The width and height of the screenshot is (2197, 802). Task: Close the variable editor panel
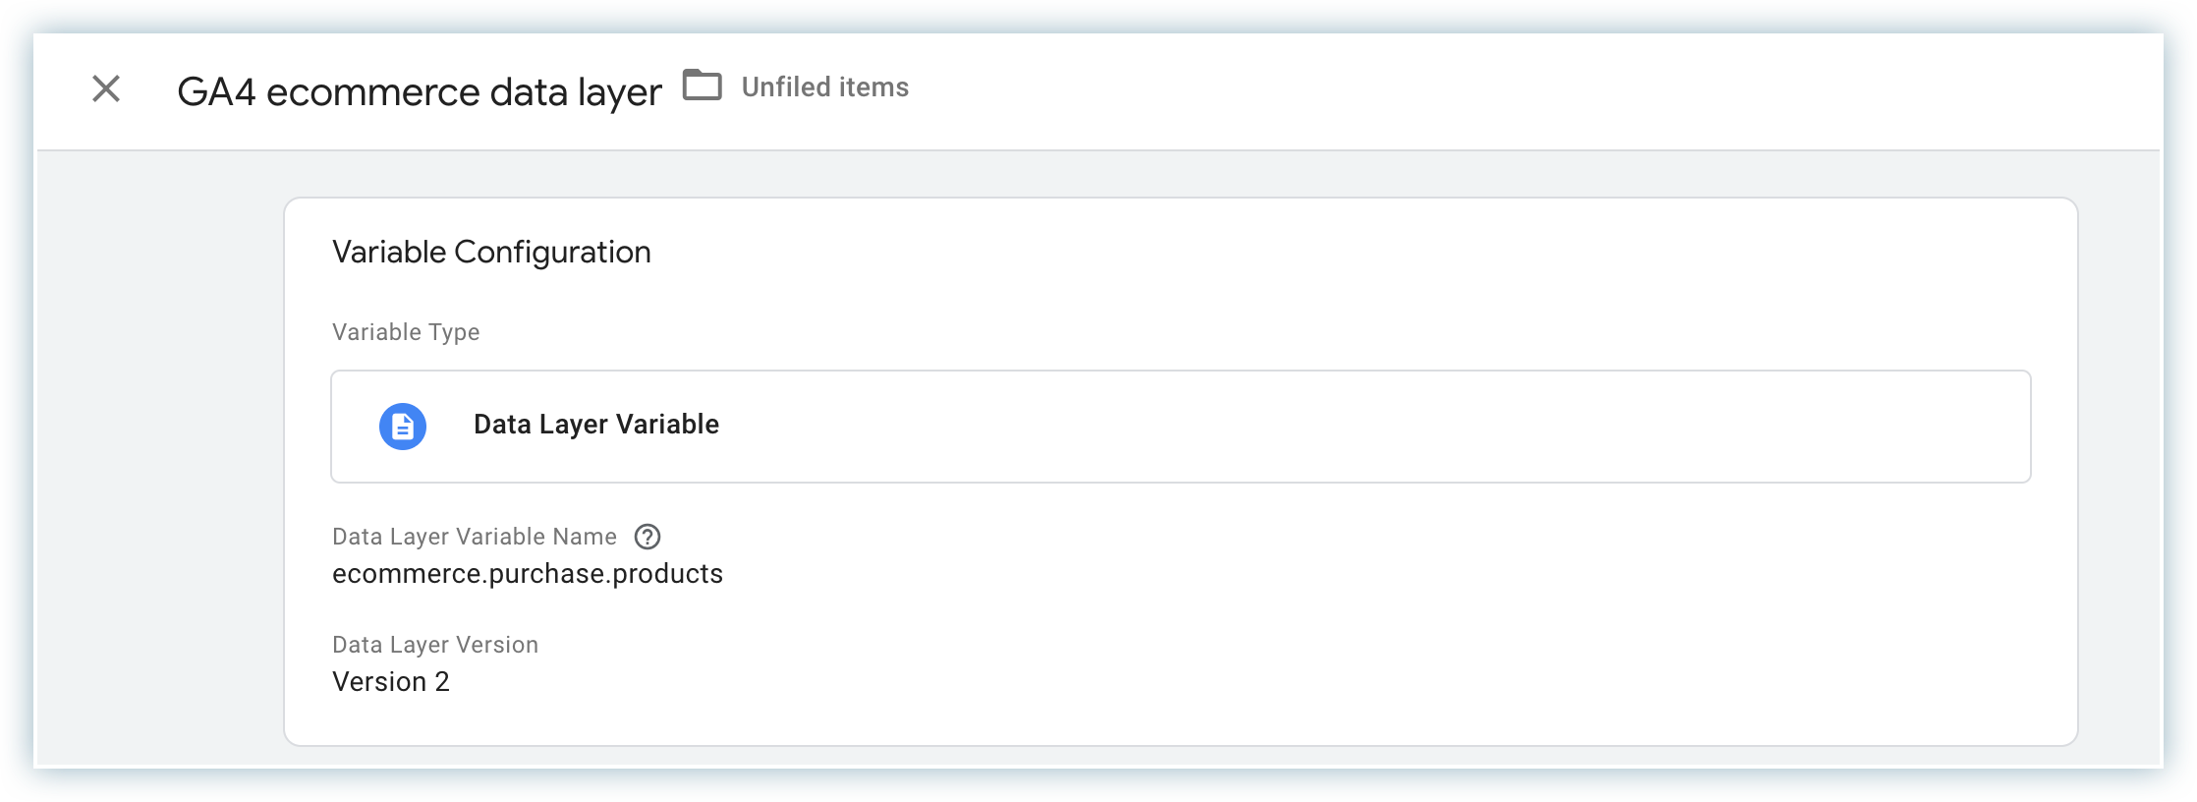point(106,89)
